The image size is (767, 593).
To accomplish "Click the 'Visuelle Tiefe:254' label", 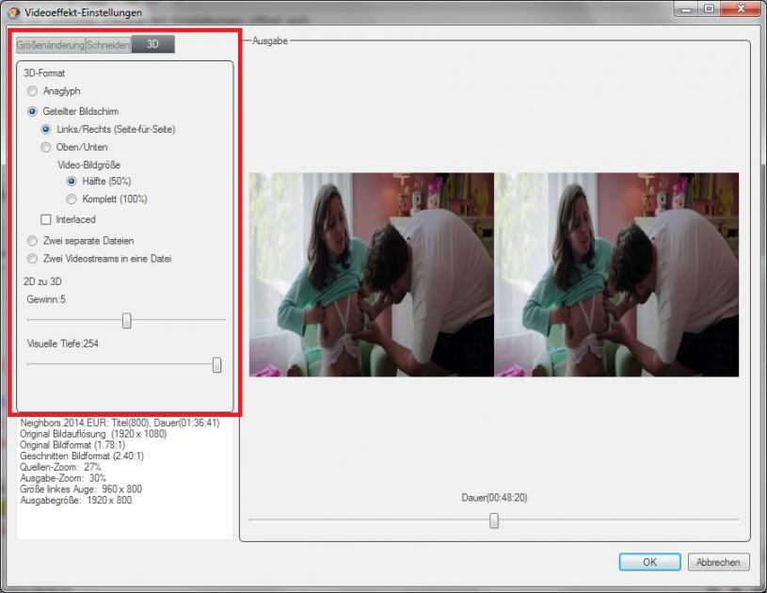I will tap(63, 344).
